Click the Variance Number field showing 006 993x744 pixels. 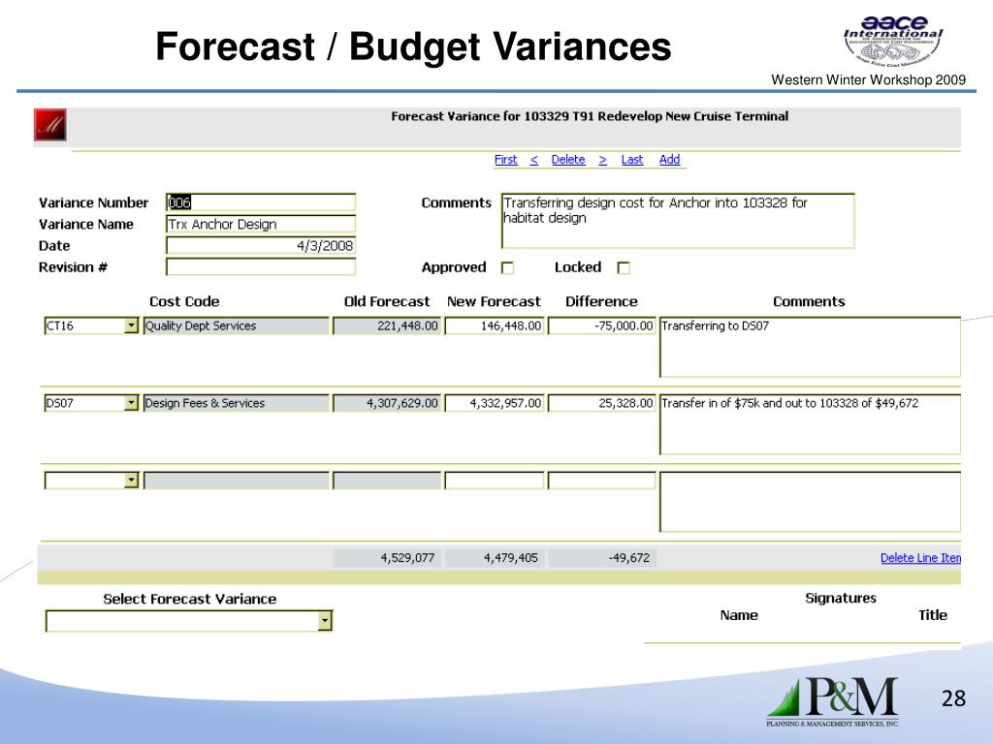coord(260,201)
